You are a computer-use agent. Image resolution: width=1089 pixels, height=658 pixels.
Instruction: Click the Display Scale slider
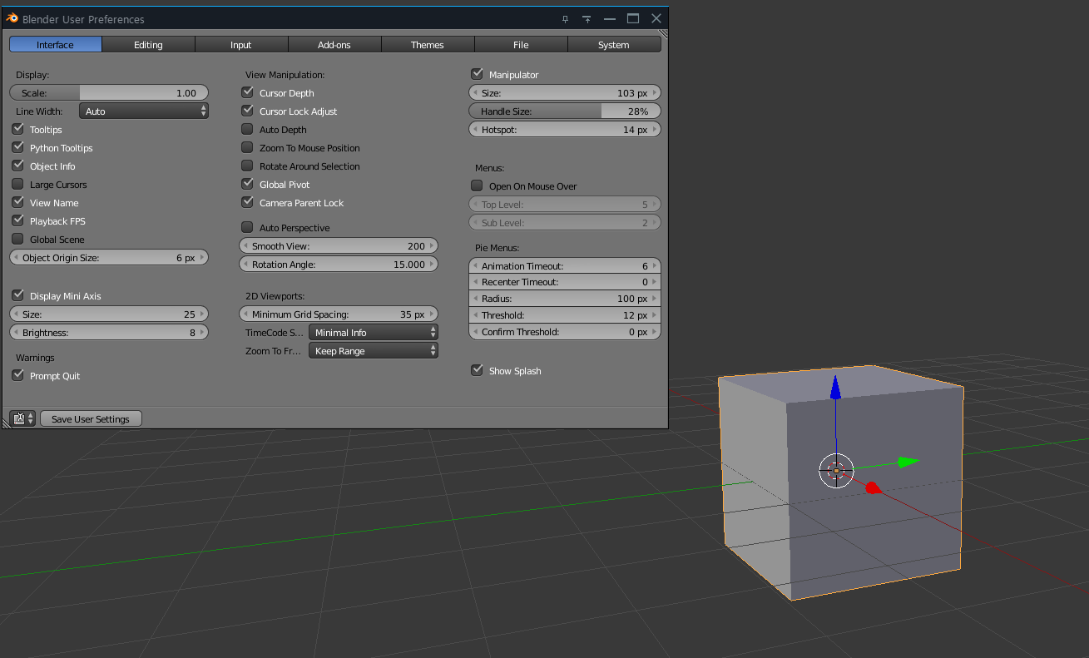coord(109,92)
